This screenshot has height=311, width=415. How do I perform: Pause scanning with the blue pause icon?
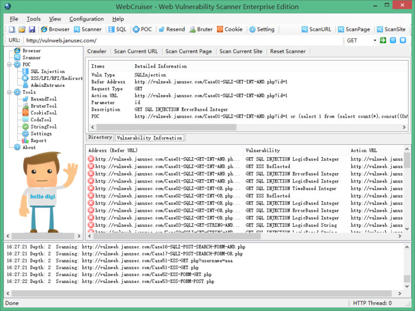coord(393,40)
